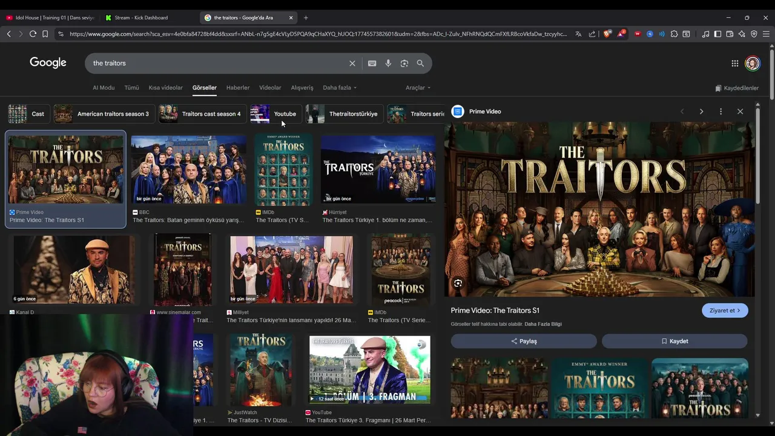The height and width of the screenshot is (436, 775).
Task: Select the Görseller tab
Action: point(205,88)
